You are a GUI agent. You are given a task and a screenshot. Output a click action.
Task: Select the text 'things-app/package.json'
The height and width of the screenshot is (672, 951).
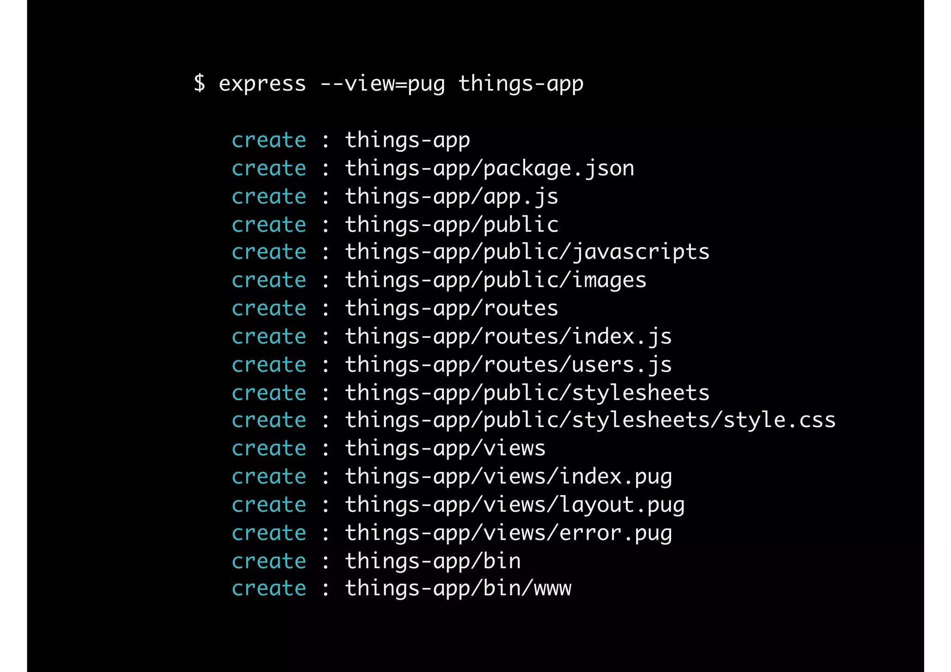coord(489,168)
